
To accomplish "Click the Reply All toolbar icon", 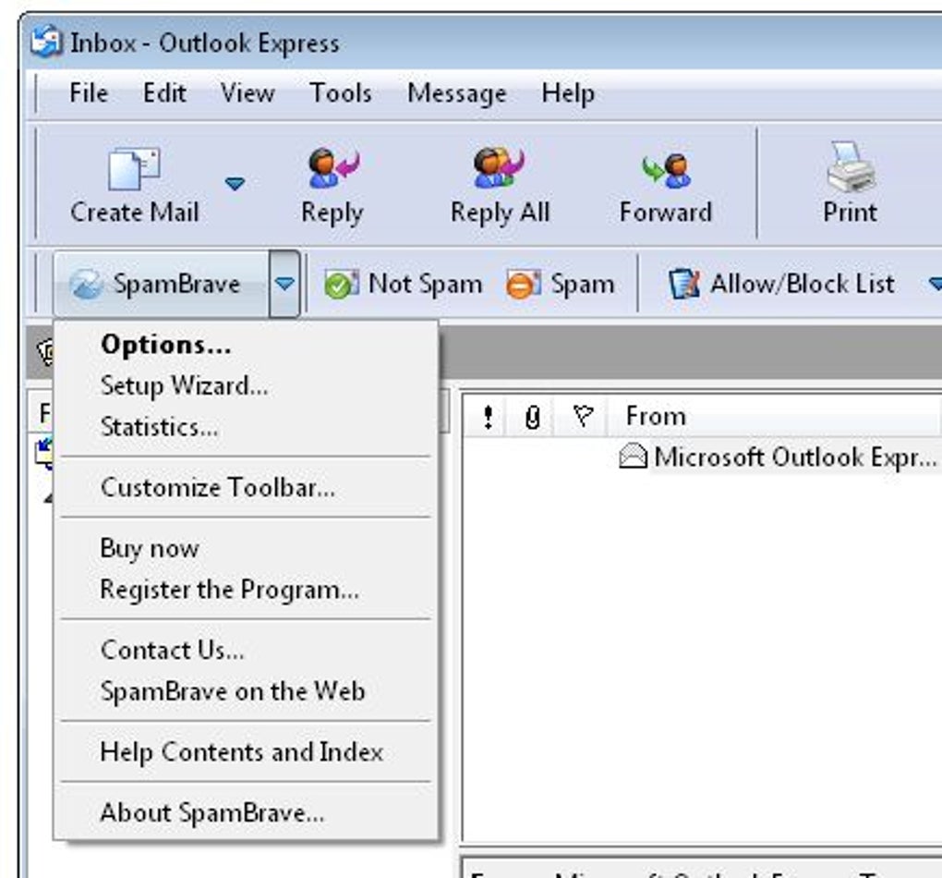I will [500, 168].
